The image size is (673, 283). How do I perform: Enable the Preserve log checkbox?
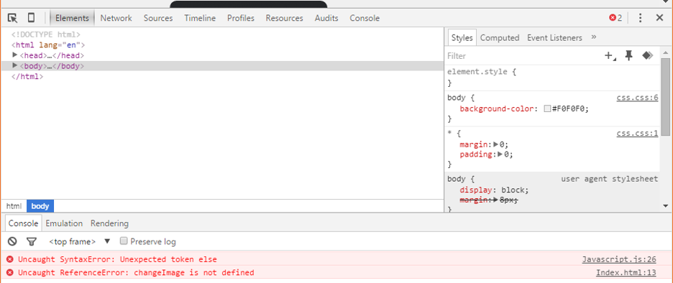pyautogui.click(x=124, y=241)
